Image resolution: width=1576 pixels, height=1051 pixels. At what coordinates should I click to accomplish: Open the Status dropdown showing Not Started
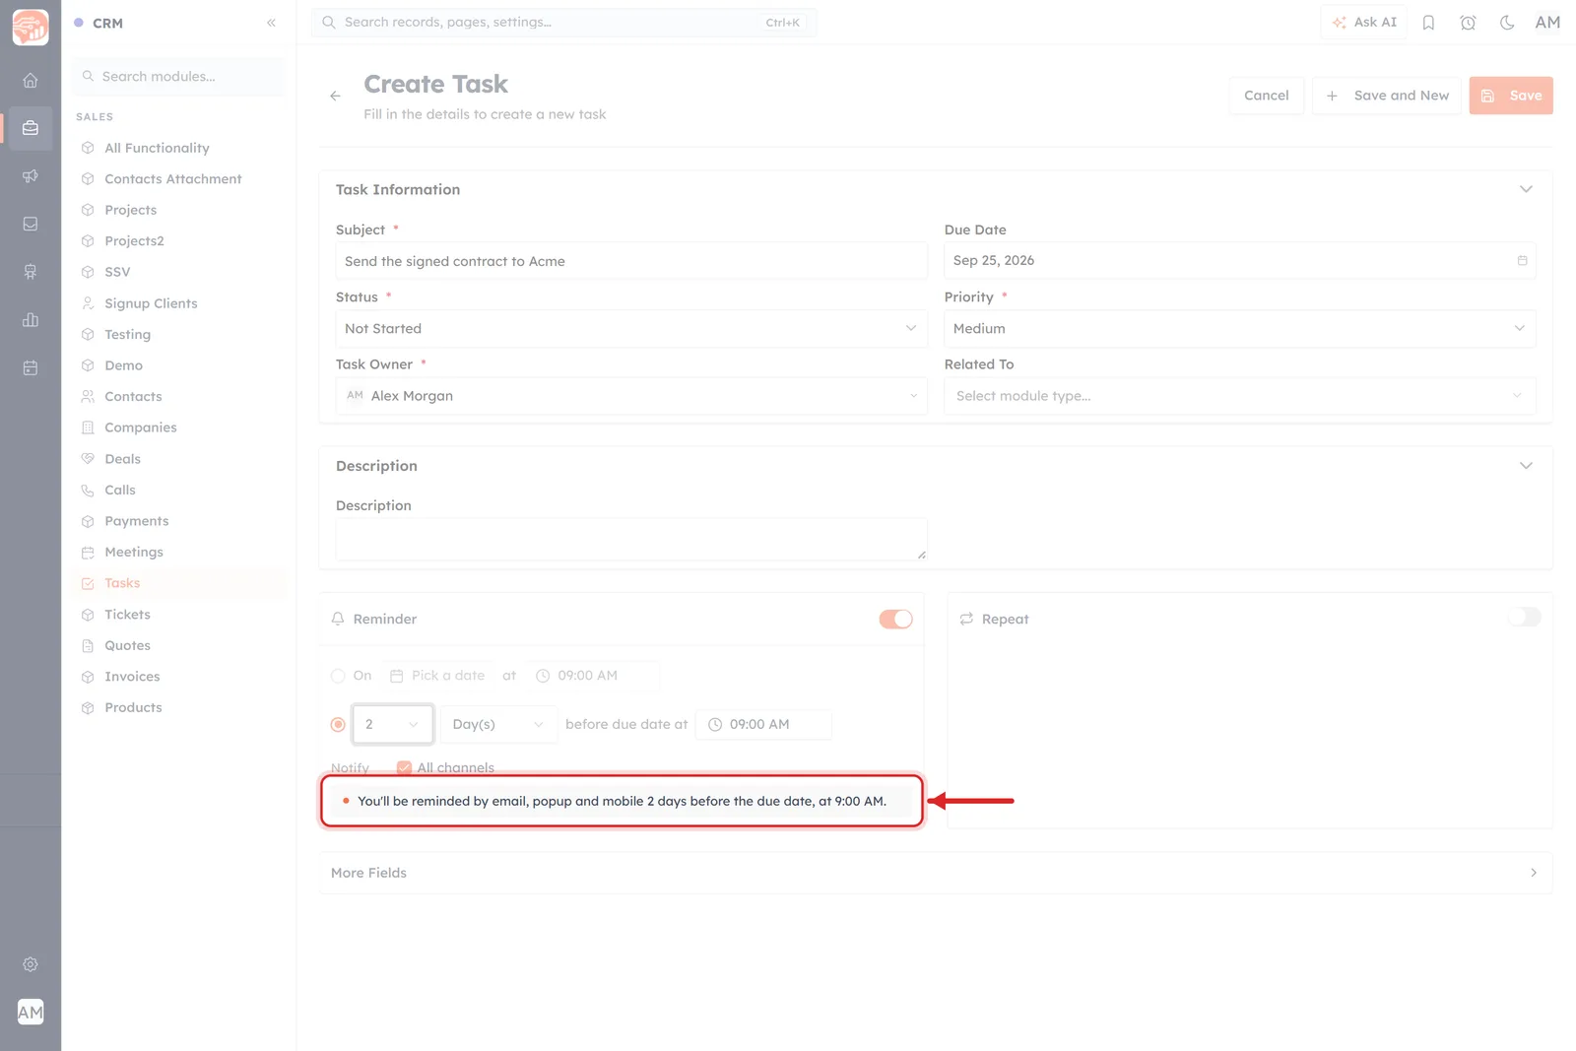click(x=631, y=329)
